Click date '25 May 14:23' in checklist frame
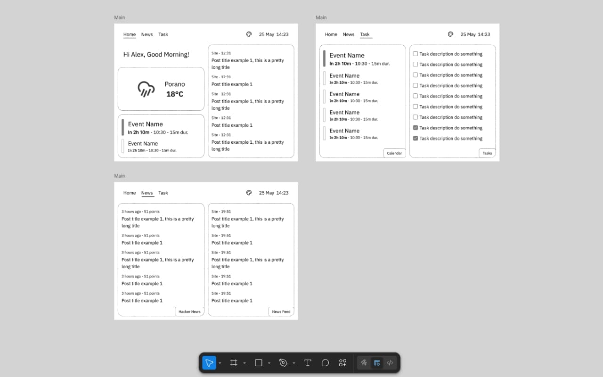This screenshot has height=377, width=603. (475, 34)
